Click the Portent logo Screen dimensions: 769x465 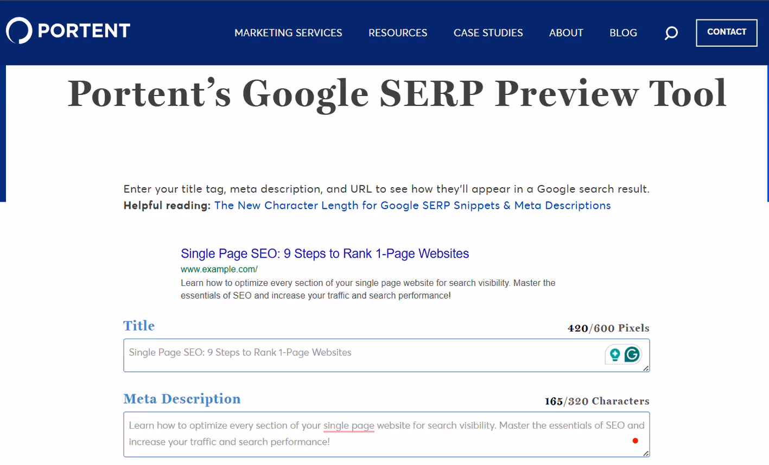tap(68, 31)
